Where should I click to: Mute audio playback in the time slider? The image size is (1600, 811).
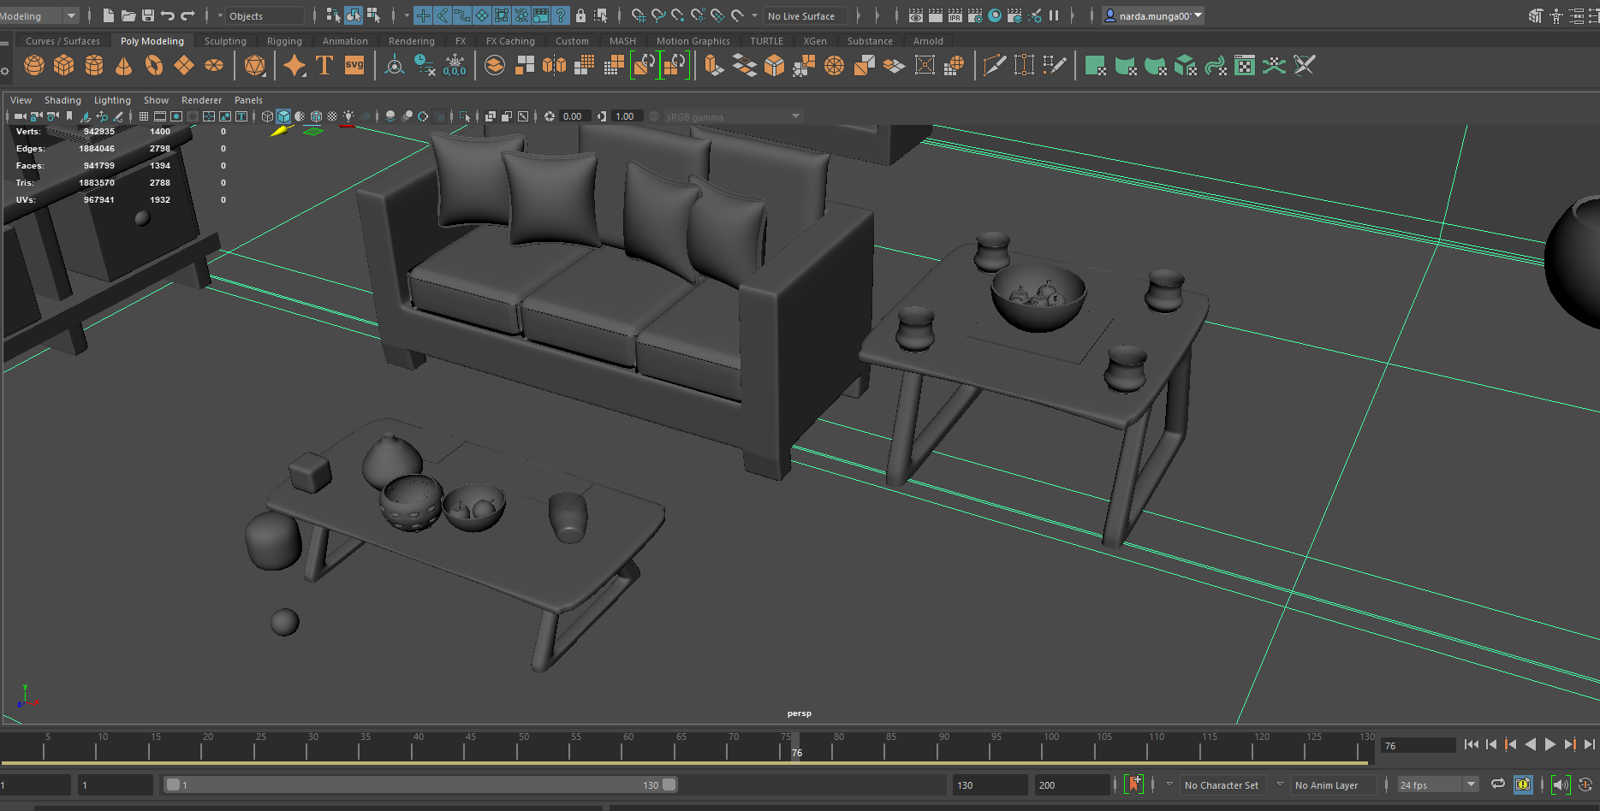(x=1561, y=784)
